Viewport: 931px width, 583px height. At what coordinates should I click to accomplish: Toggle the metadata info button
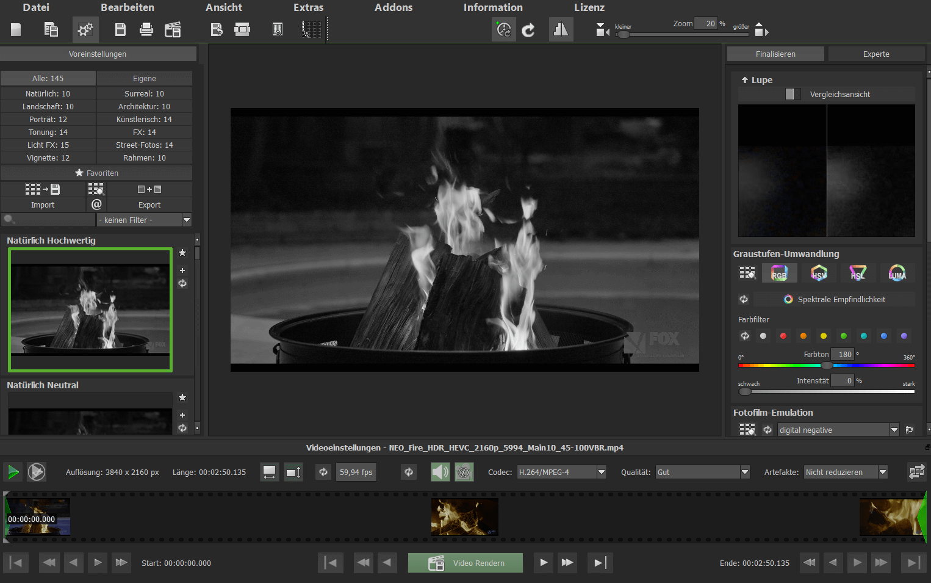click(x=464, y=472)
